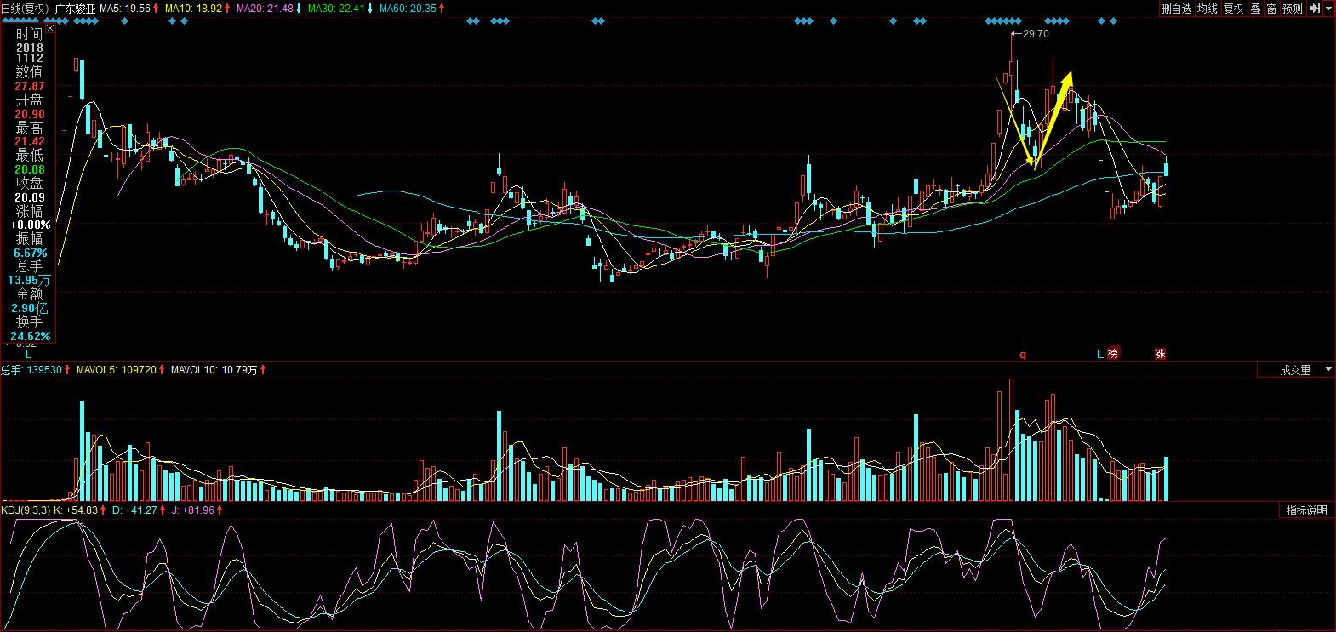Click 删自选 to remove from watchlist
Screen dimensions: 1336x632
(1177, 9)
